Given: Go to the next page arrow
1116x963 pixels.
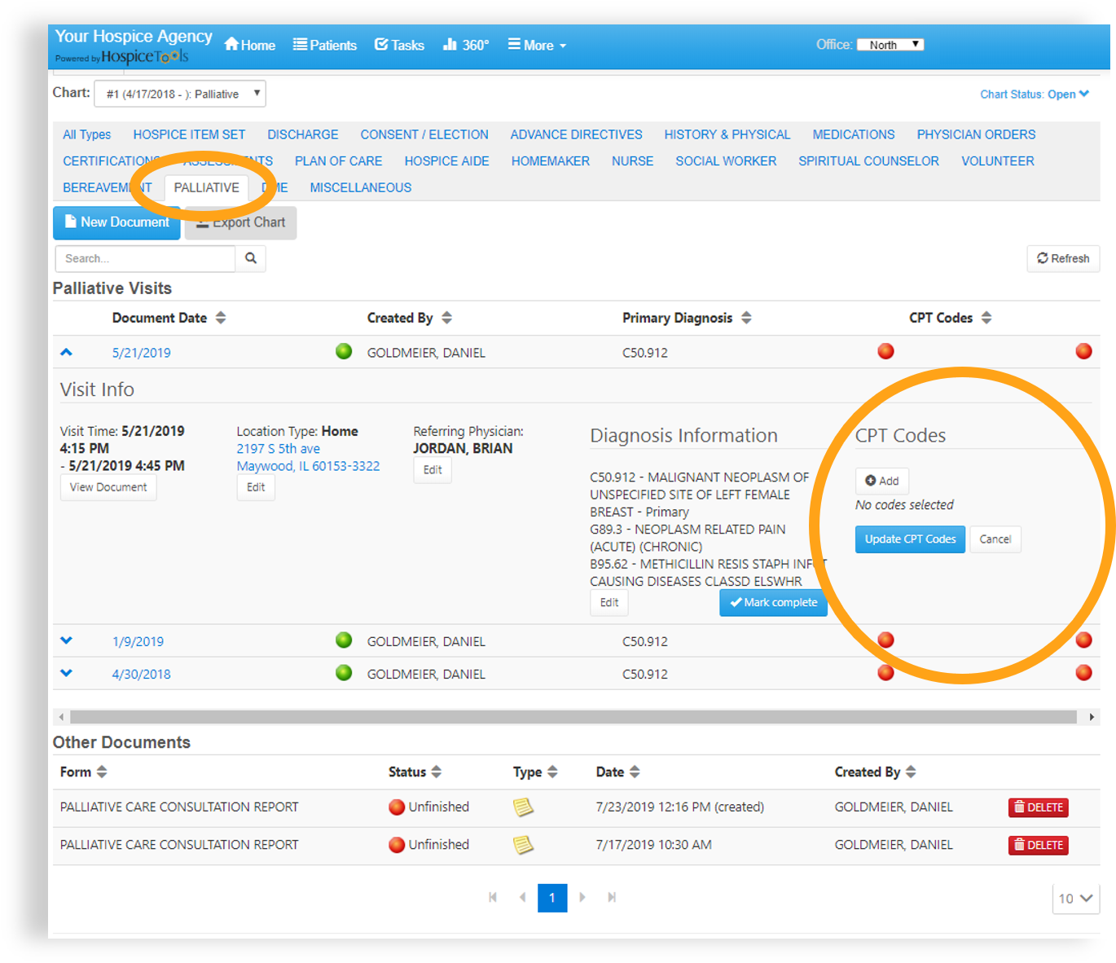Looking at the screenshot, I should pyautogui.click(x=582, y=897).
